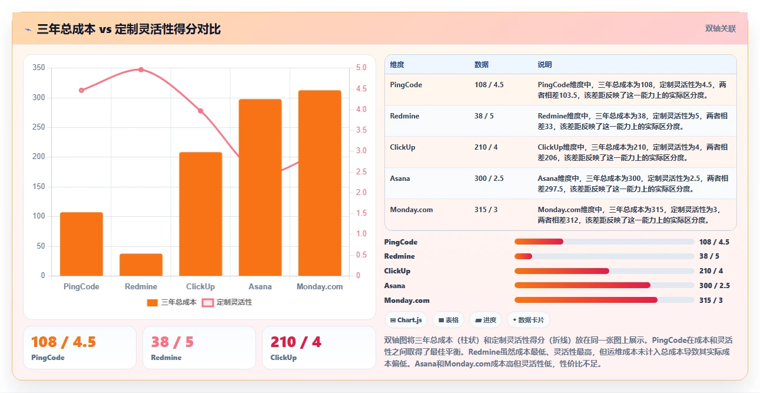Click the 315 / 3 value beside Monday.com's progress bar
Image resolution: width=760 pixels, height=393 pixels.
pyautogui.click(x=711, y=300)
